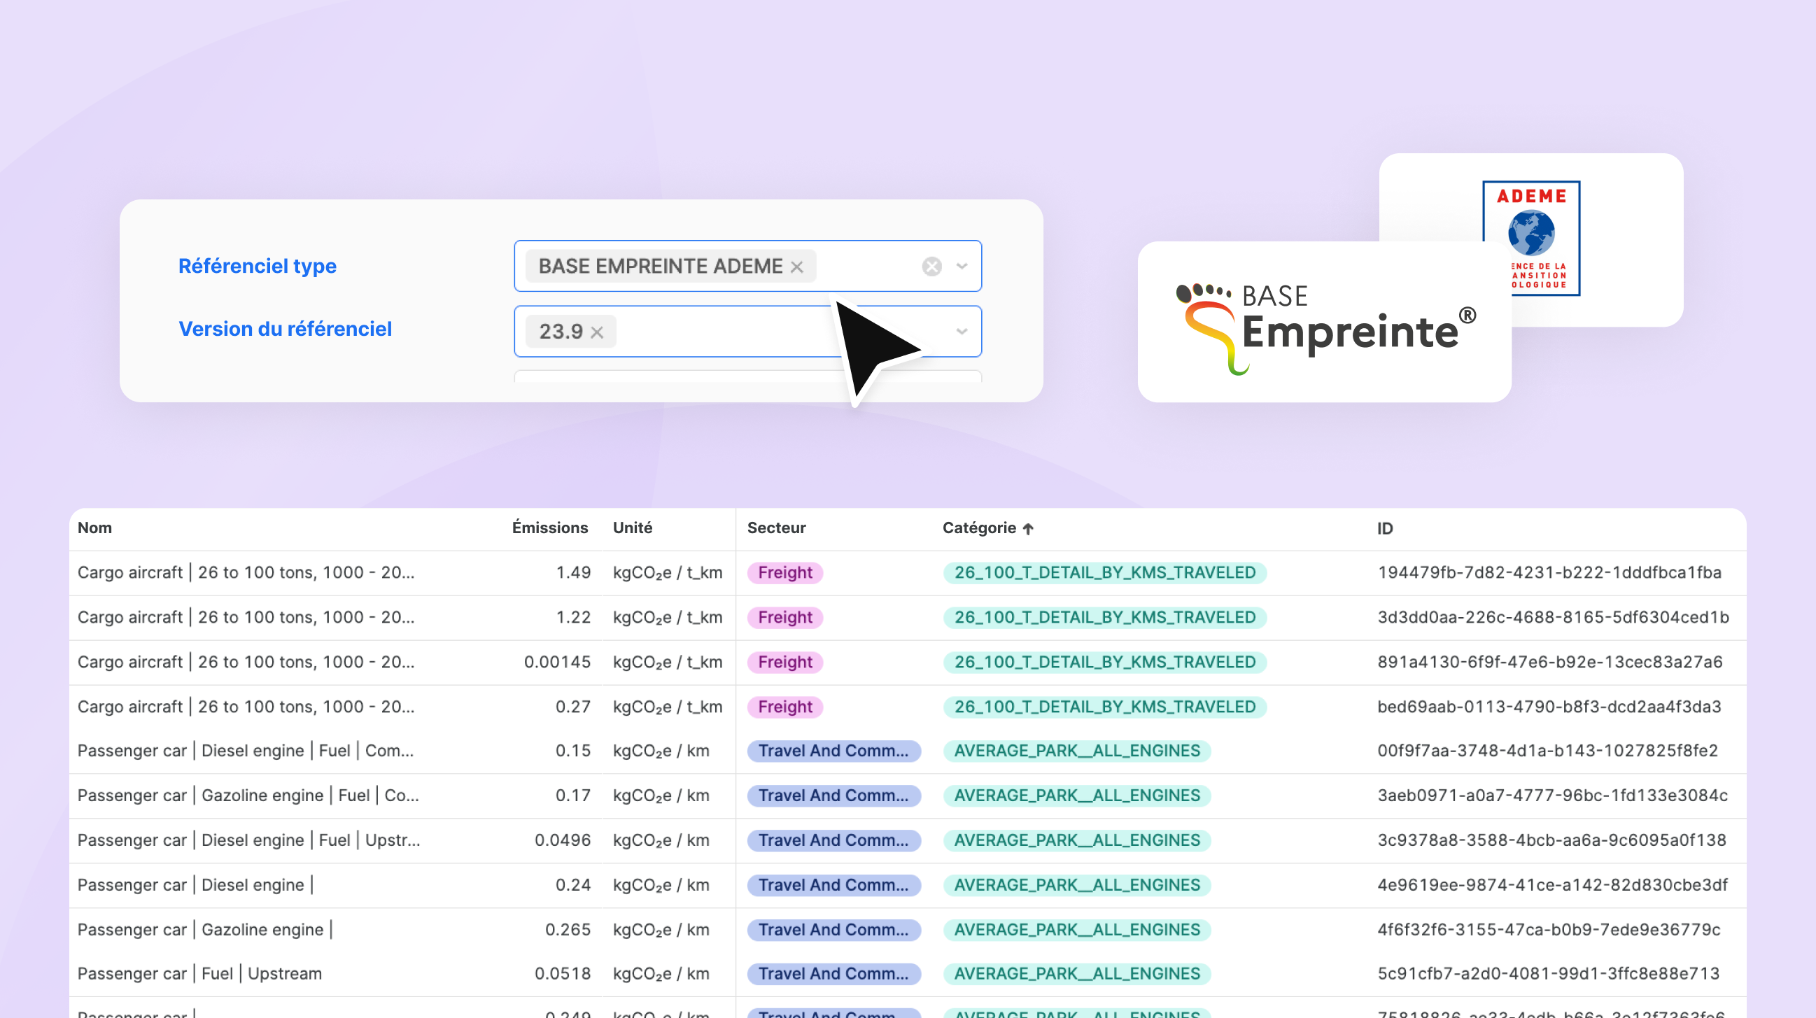
Task: Click category tag 26_100_T_DETAIL for emissions 1.22
Action: point(1105,618)
